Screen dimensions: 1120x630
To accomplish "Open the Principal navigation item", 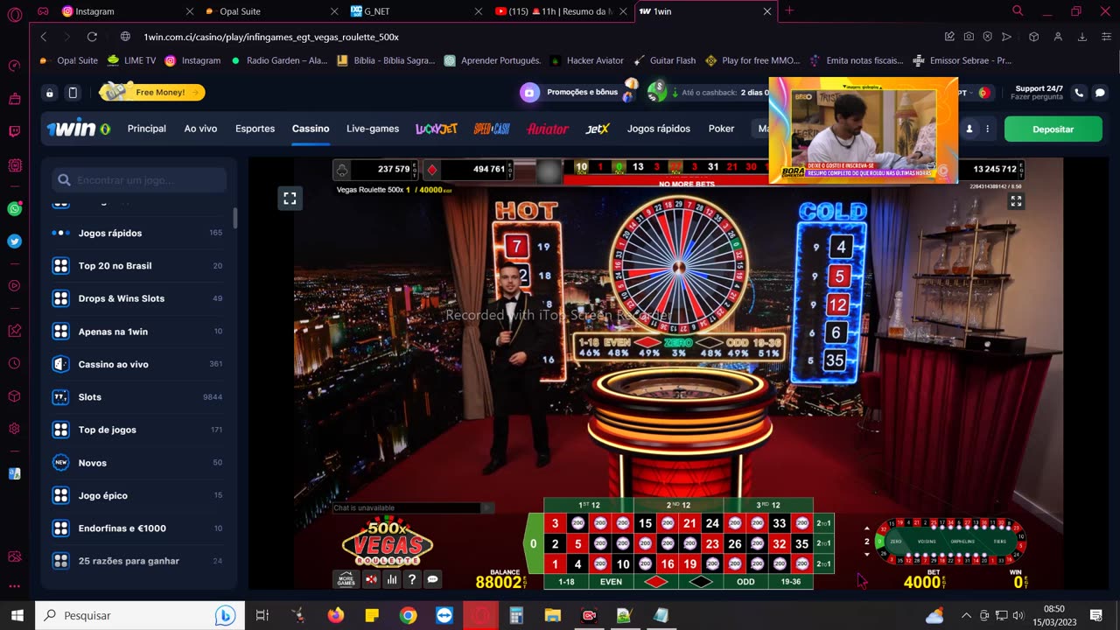I will click(x=147, y=129).
